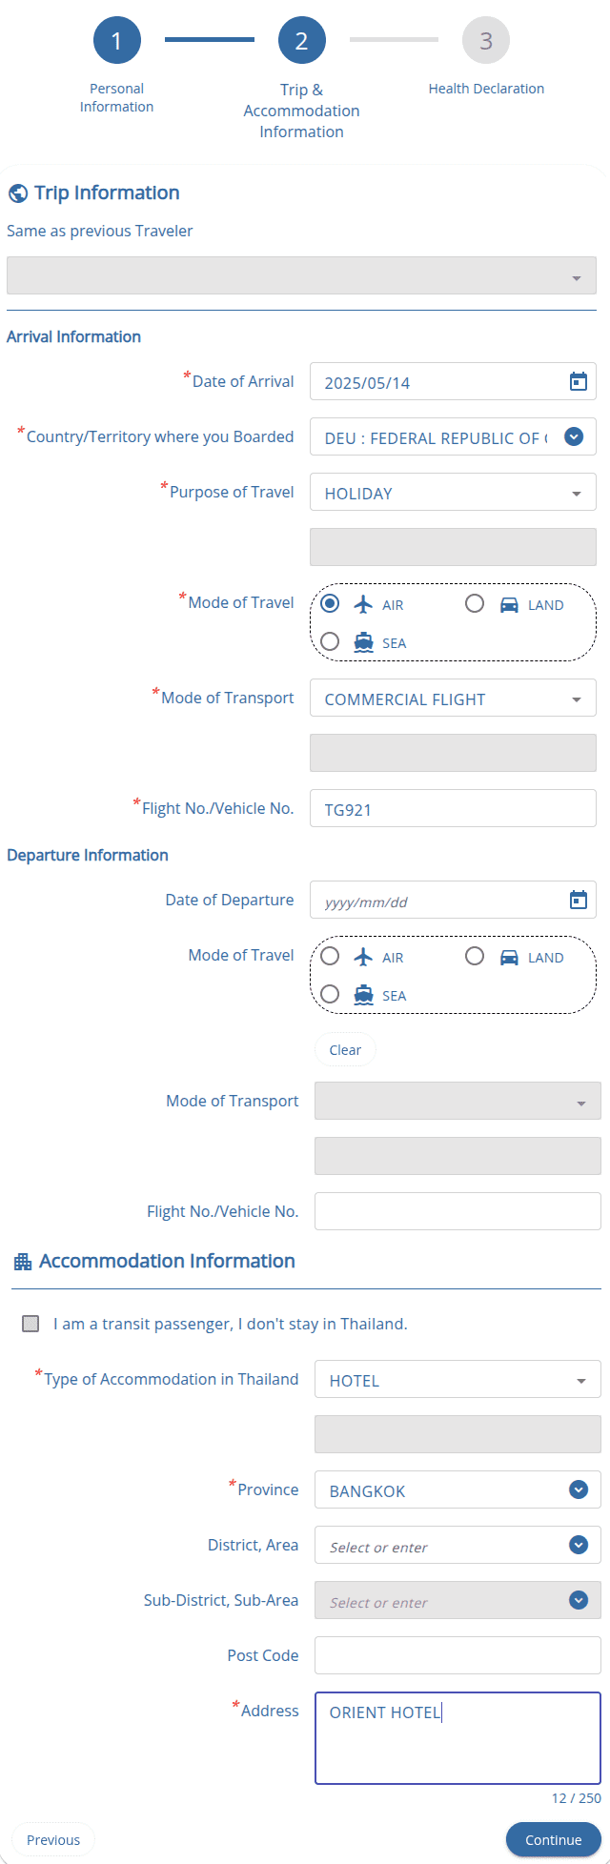This screenshot has width=610, height=1864.
Task: Open the Province BANGKOK dropdown
Action: [x=457, y=1490]
